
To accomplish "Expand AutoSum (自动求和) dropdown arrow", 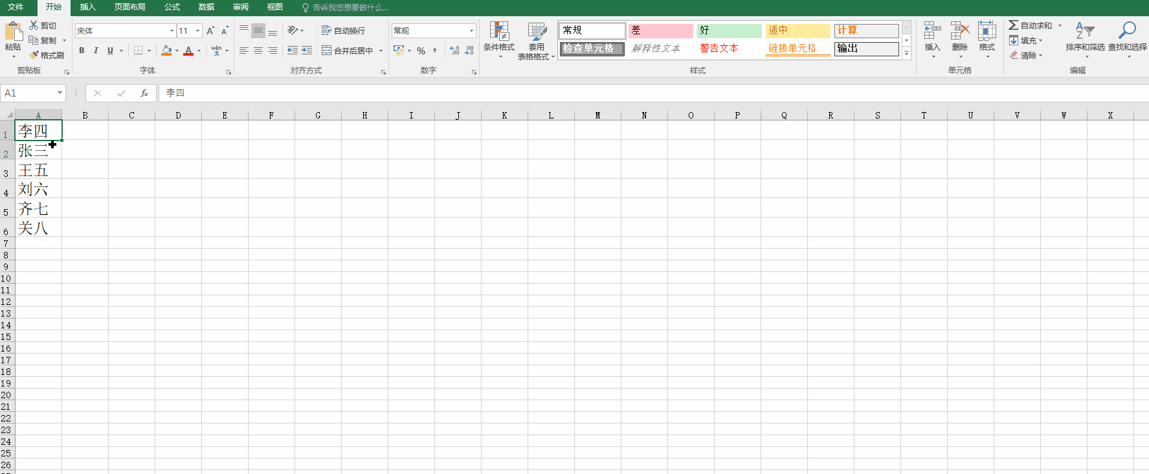I will coord(1060,25).
